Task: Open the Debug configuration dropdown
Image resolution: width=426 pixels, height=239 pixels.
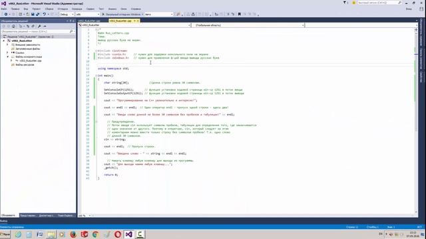Action: (67, 15)
